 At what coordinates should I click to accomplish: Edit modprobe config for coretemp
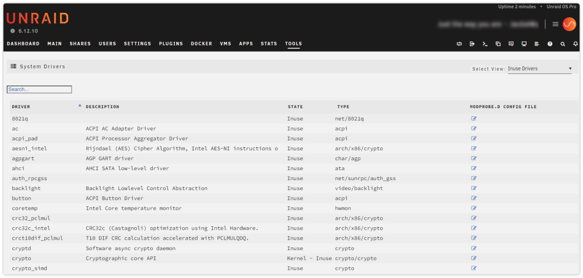click(x=473, y=208)
